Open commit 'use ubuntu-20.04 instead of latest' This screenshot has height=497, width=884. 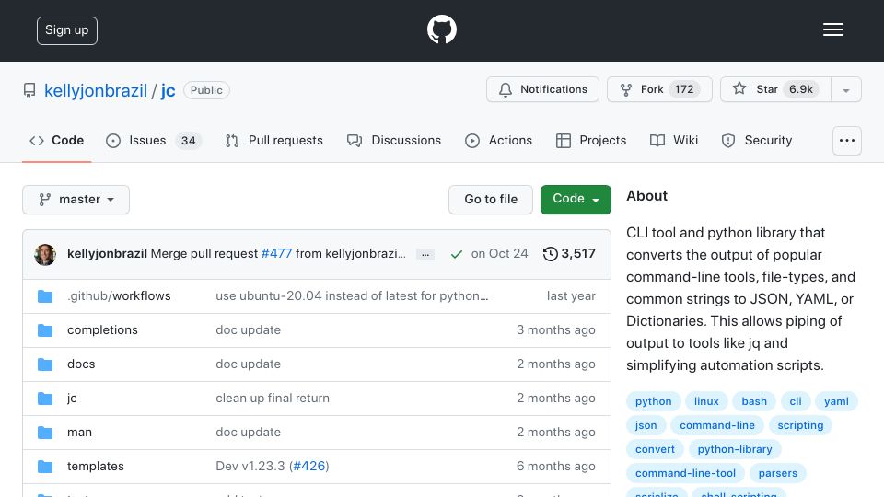tap(352, 295)
